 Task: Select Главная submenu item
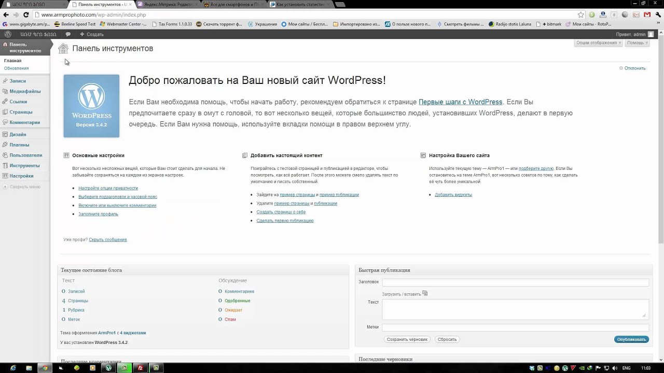pyautogui.click(x=12, y=61)
